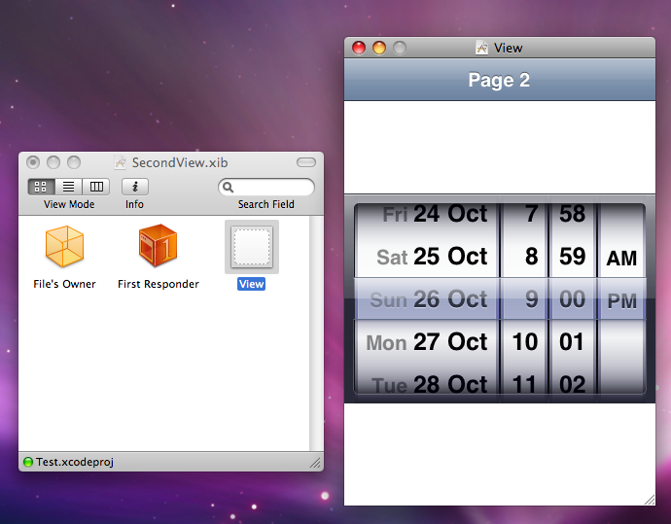Image resolution: width=671 pixels, height=524 pixels.
Task: Click the SecondView.xib document proxy icon
Action: click(121, 162)
